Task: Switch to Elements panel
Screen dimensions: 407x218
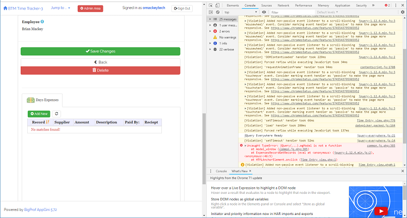Action: pyautogui.click(x=232, y=5)
